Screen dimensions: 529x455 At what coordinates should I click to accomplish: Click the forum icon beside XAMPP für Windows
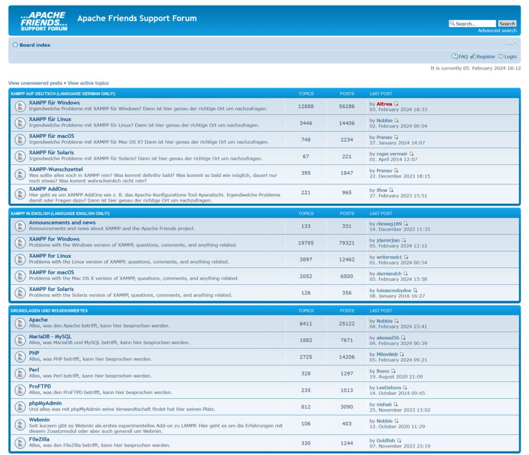(20, 106)
